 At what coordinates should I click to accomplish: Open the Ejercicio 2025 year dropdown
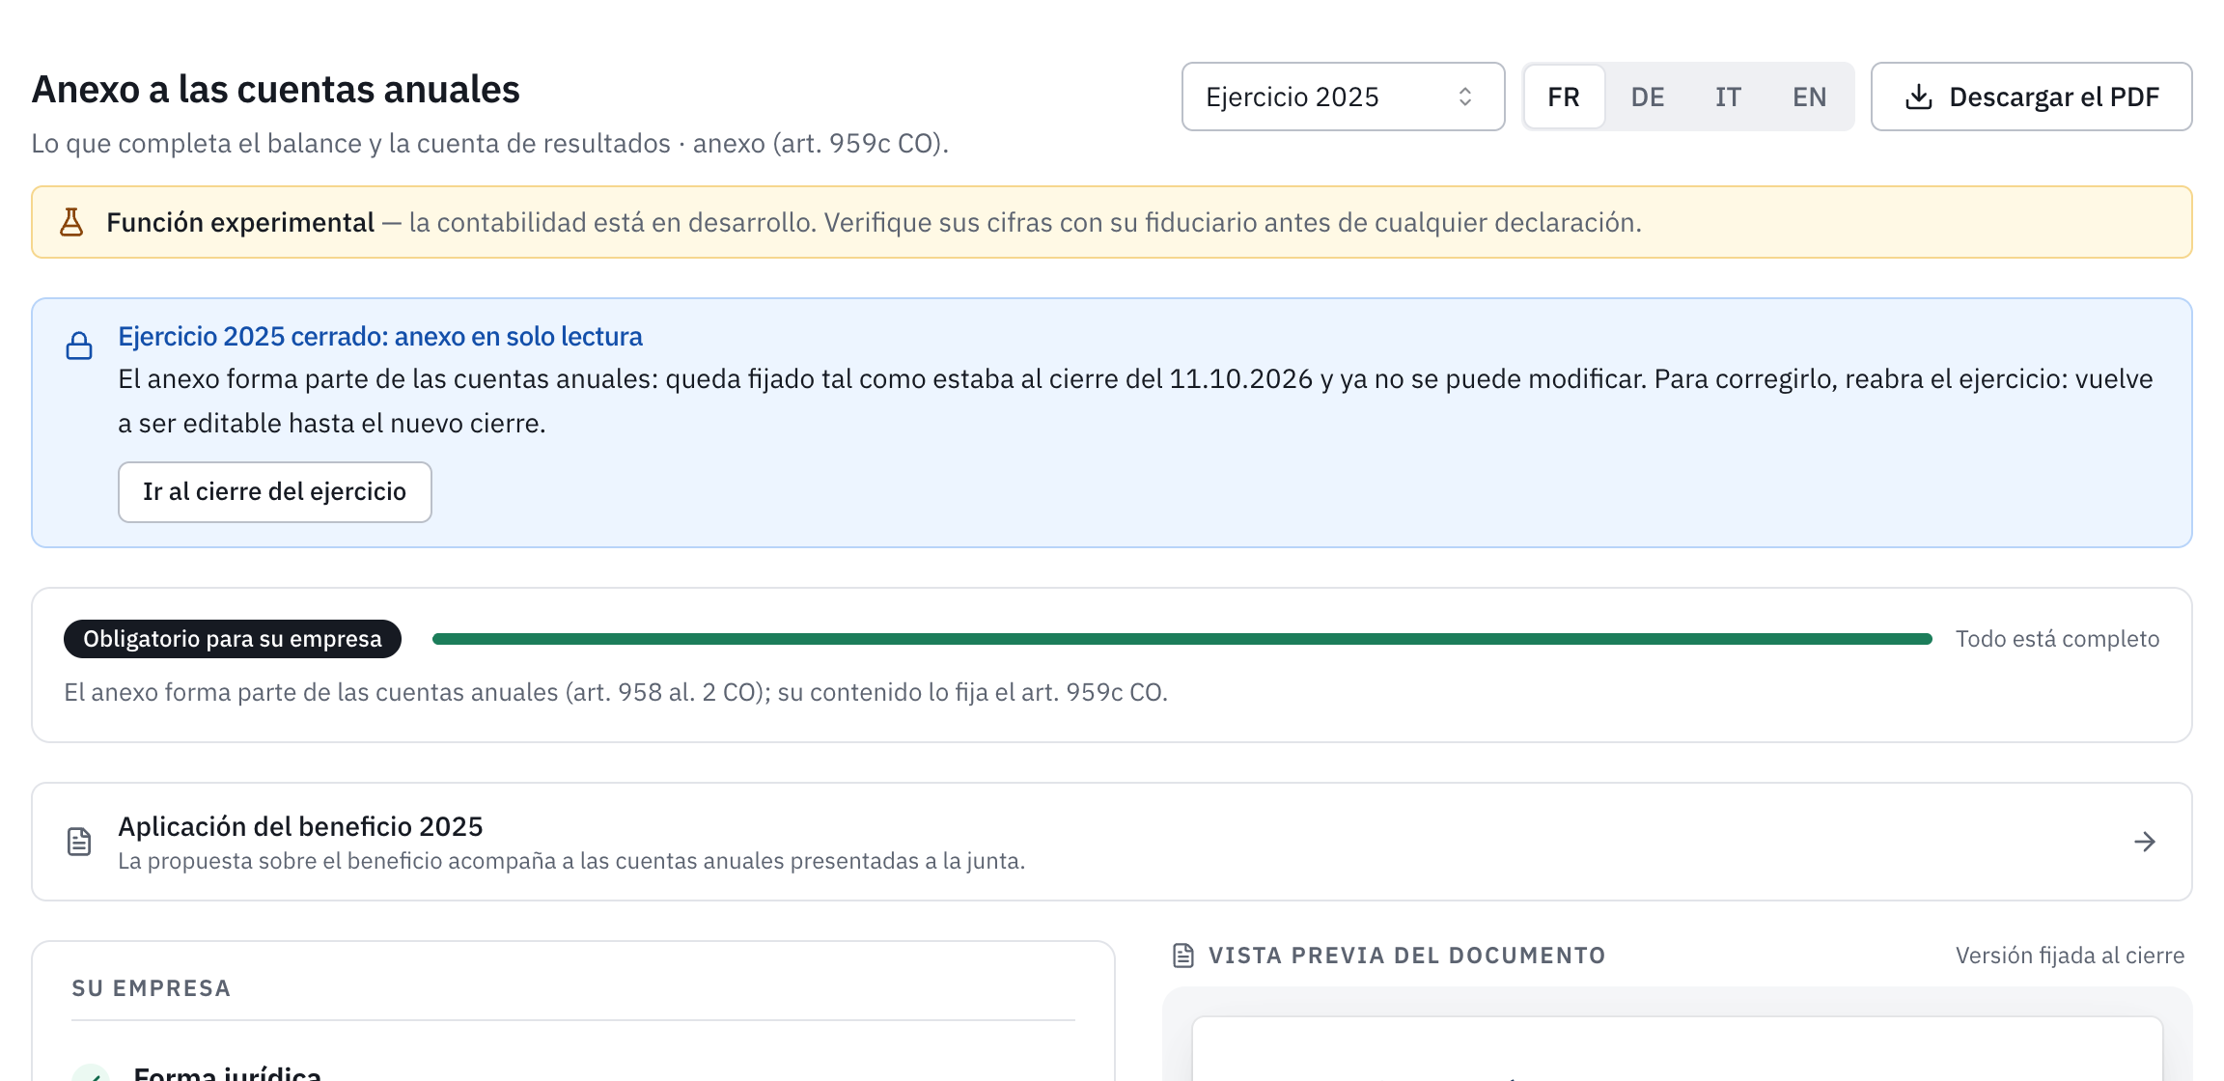1343,97
